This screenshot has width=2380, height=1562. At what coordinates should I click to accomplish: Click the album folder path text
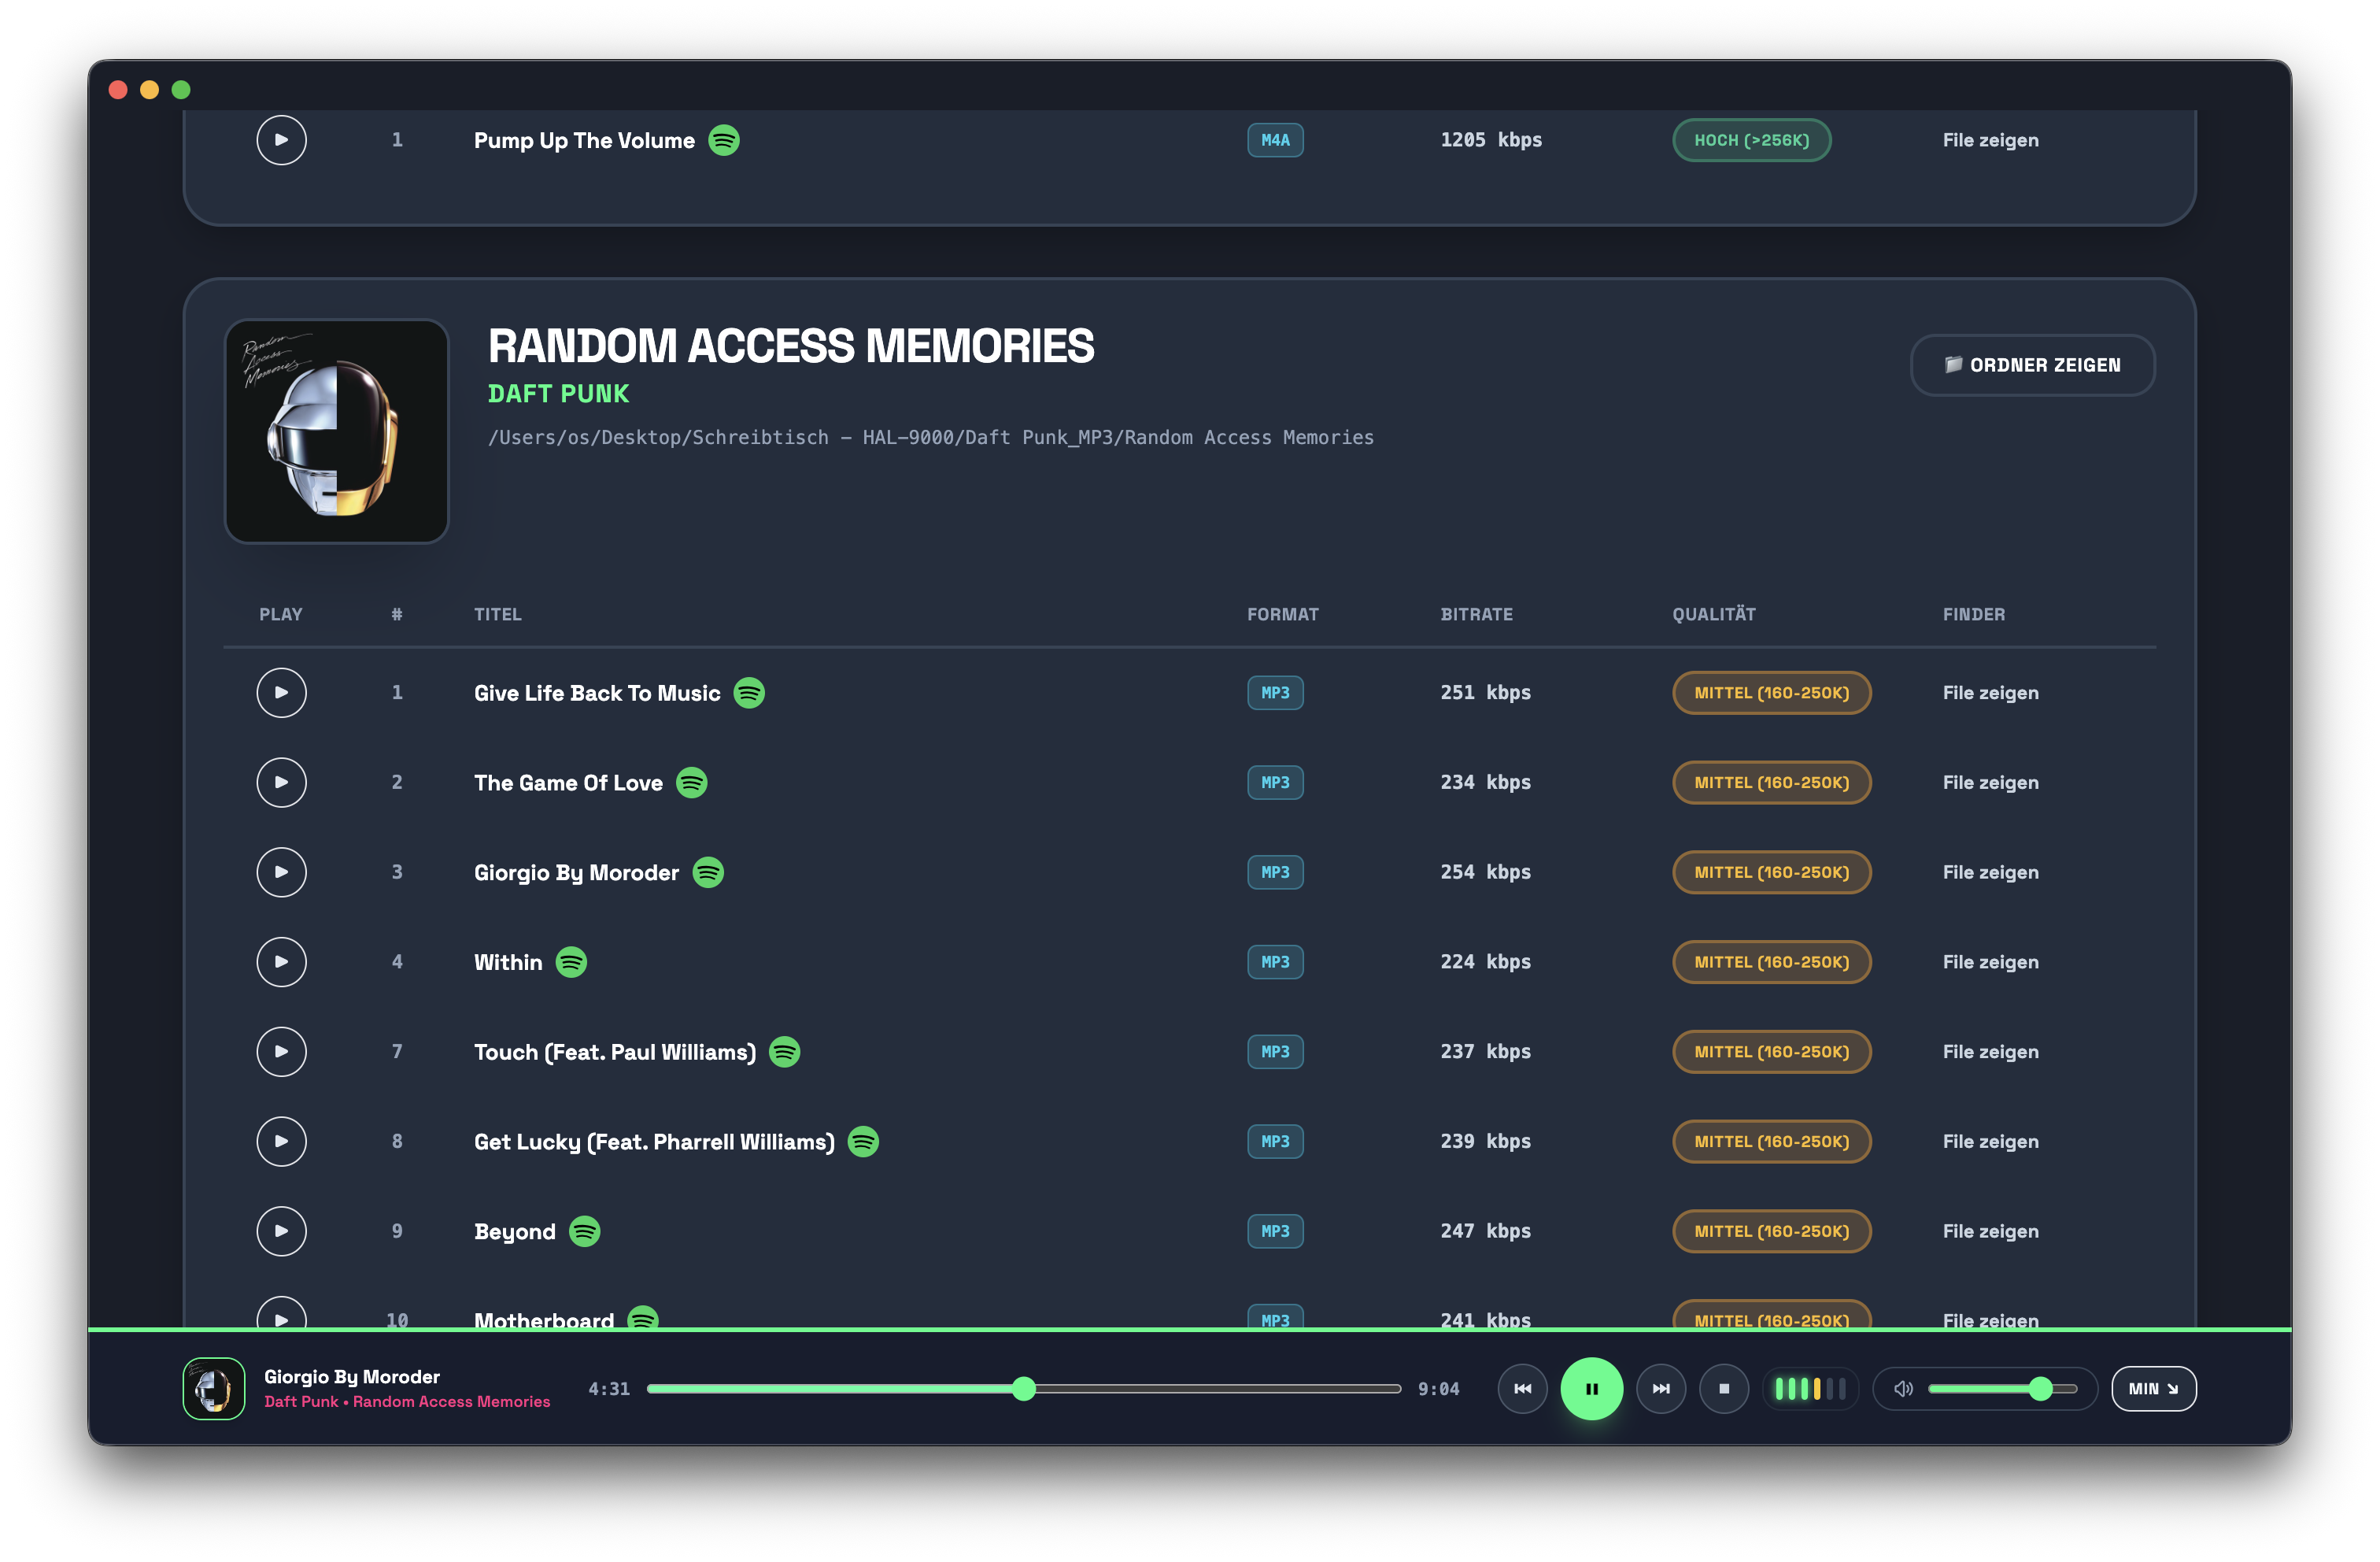[x=930, y=437]
